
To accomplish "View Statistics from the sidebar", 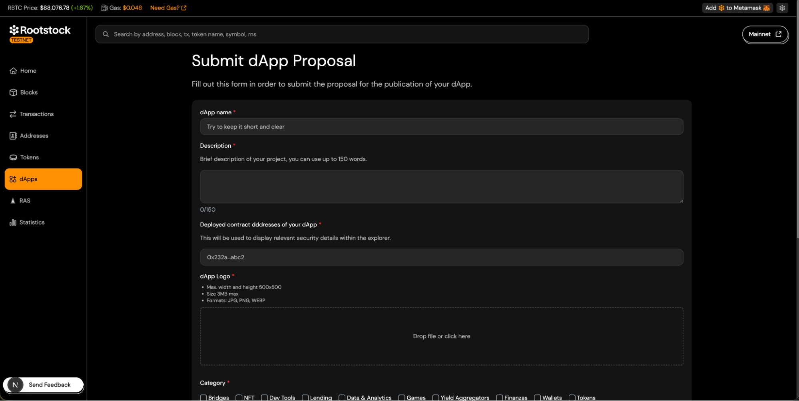I will tap(32, 222).
